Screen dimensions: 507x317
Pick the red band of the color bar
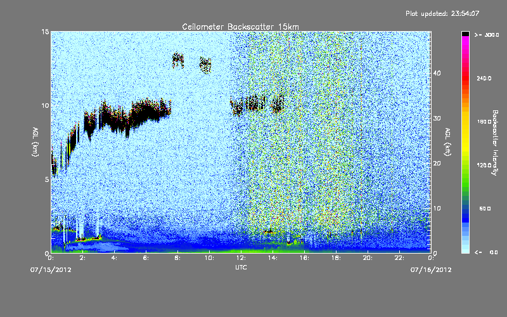pyautogui.click(x=465, y=77)
